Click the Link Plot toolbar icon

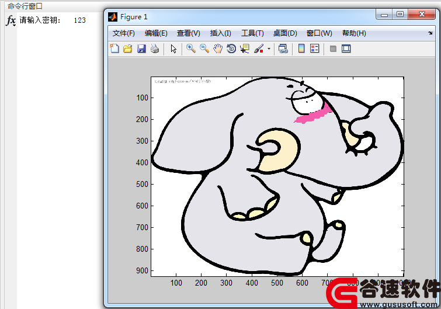[x=283, y=48]
